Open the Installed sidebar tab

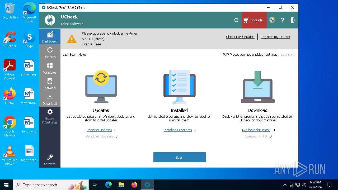(x=50, y=83)
